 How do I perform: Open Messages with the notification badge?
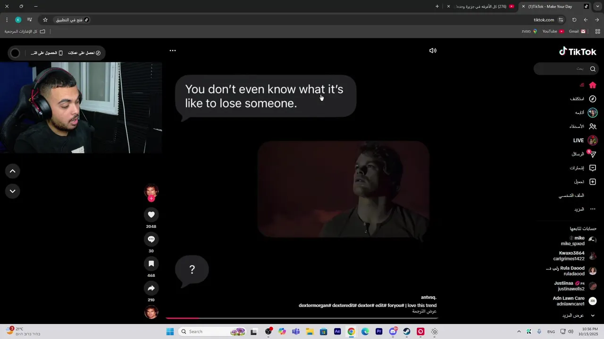584,154
